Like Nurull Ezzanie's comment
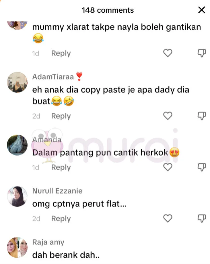 pos(168,218)
